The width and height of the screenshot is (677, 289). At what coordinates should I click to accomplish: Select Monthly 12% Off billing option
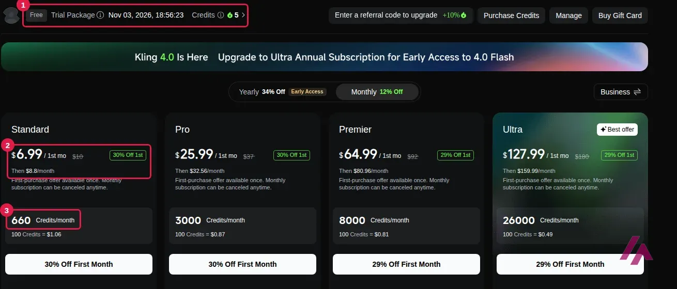[x=377, y=92]
